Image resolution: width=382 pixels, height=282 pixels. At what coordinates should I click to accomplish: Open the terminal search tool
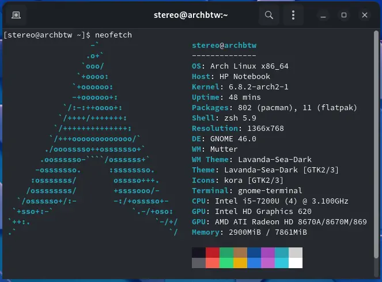click(x=269, y=15)
